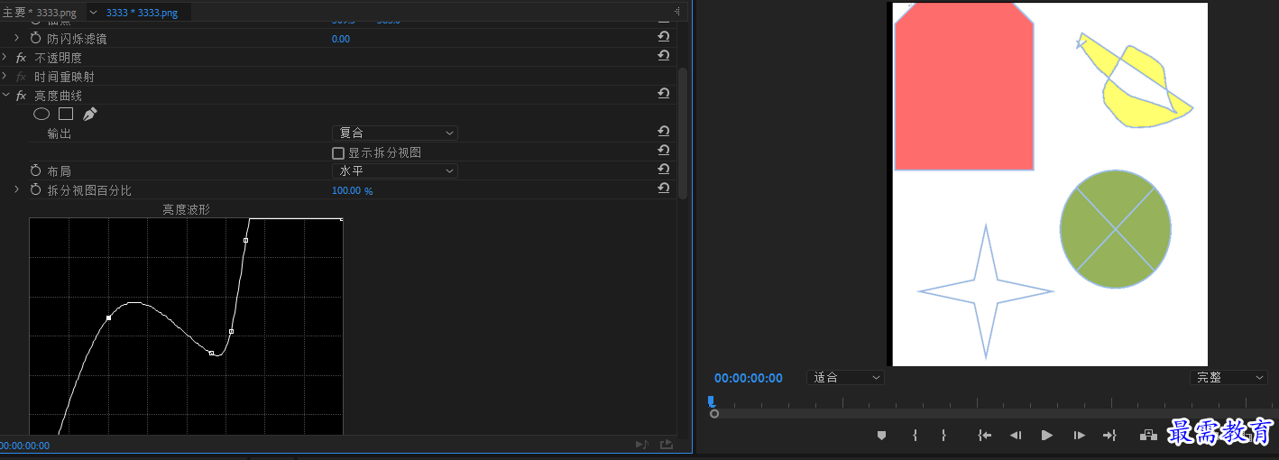Toggle animation stopwatch for 防闪烁滤镜
This screenshot has height=460, width=1279.
coord(36,39)
